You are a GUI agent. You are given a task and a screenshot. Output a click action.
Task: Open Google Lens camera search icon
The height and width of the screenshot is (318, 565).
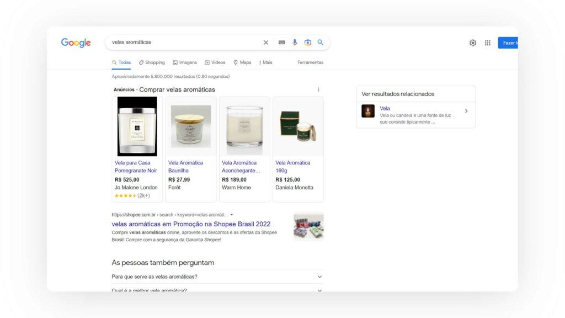(308, 42)
